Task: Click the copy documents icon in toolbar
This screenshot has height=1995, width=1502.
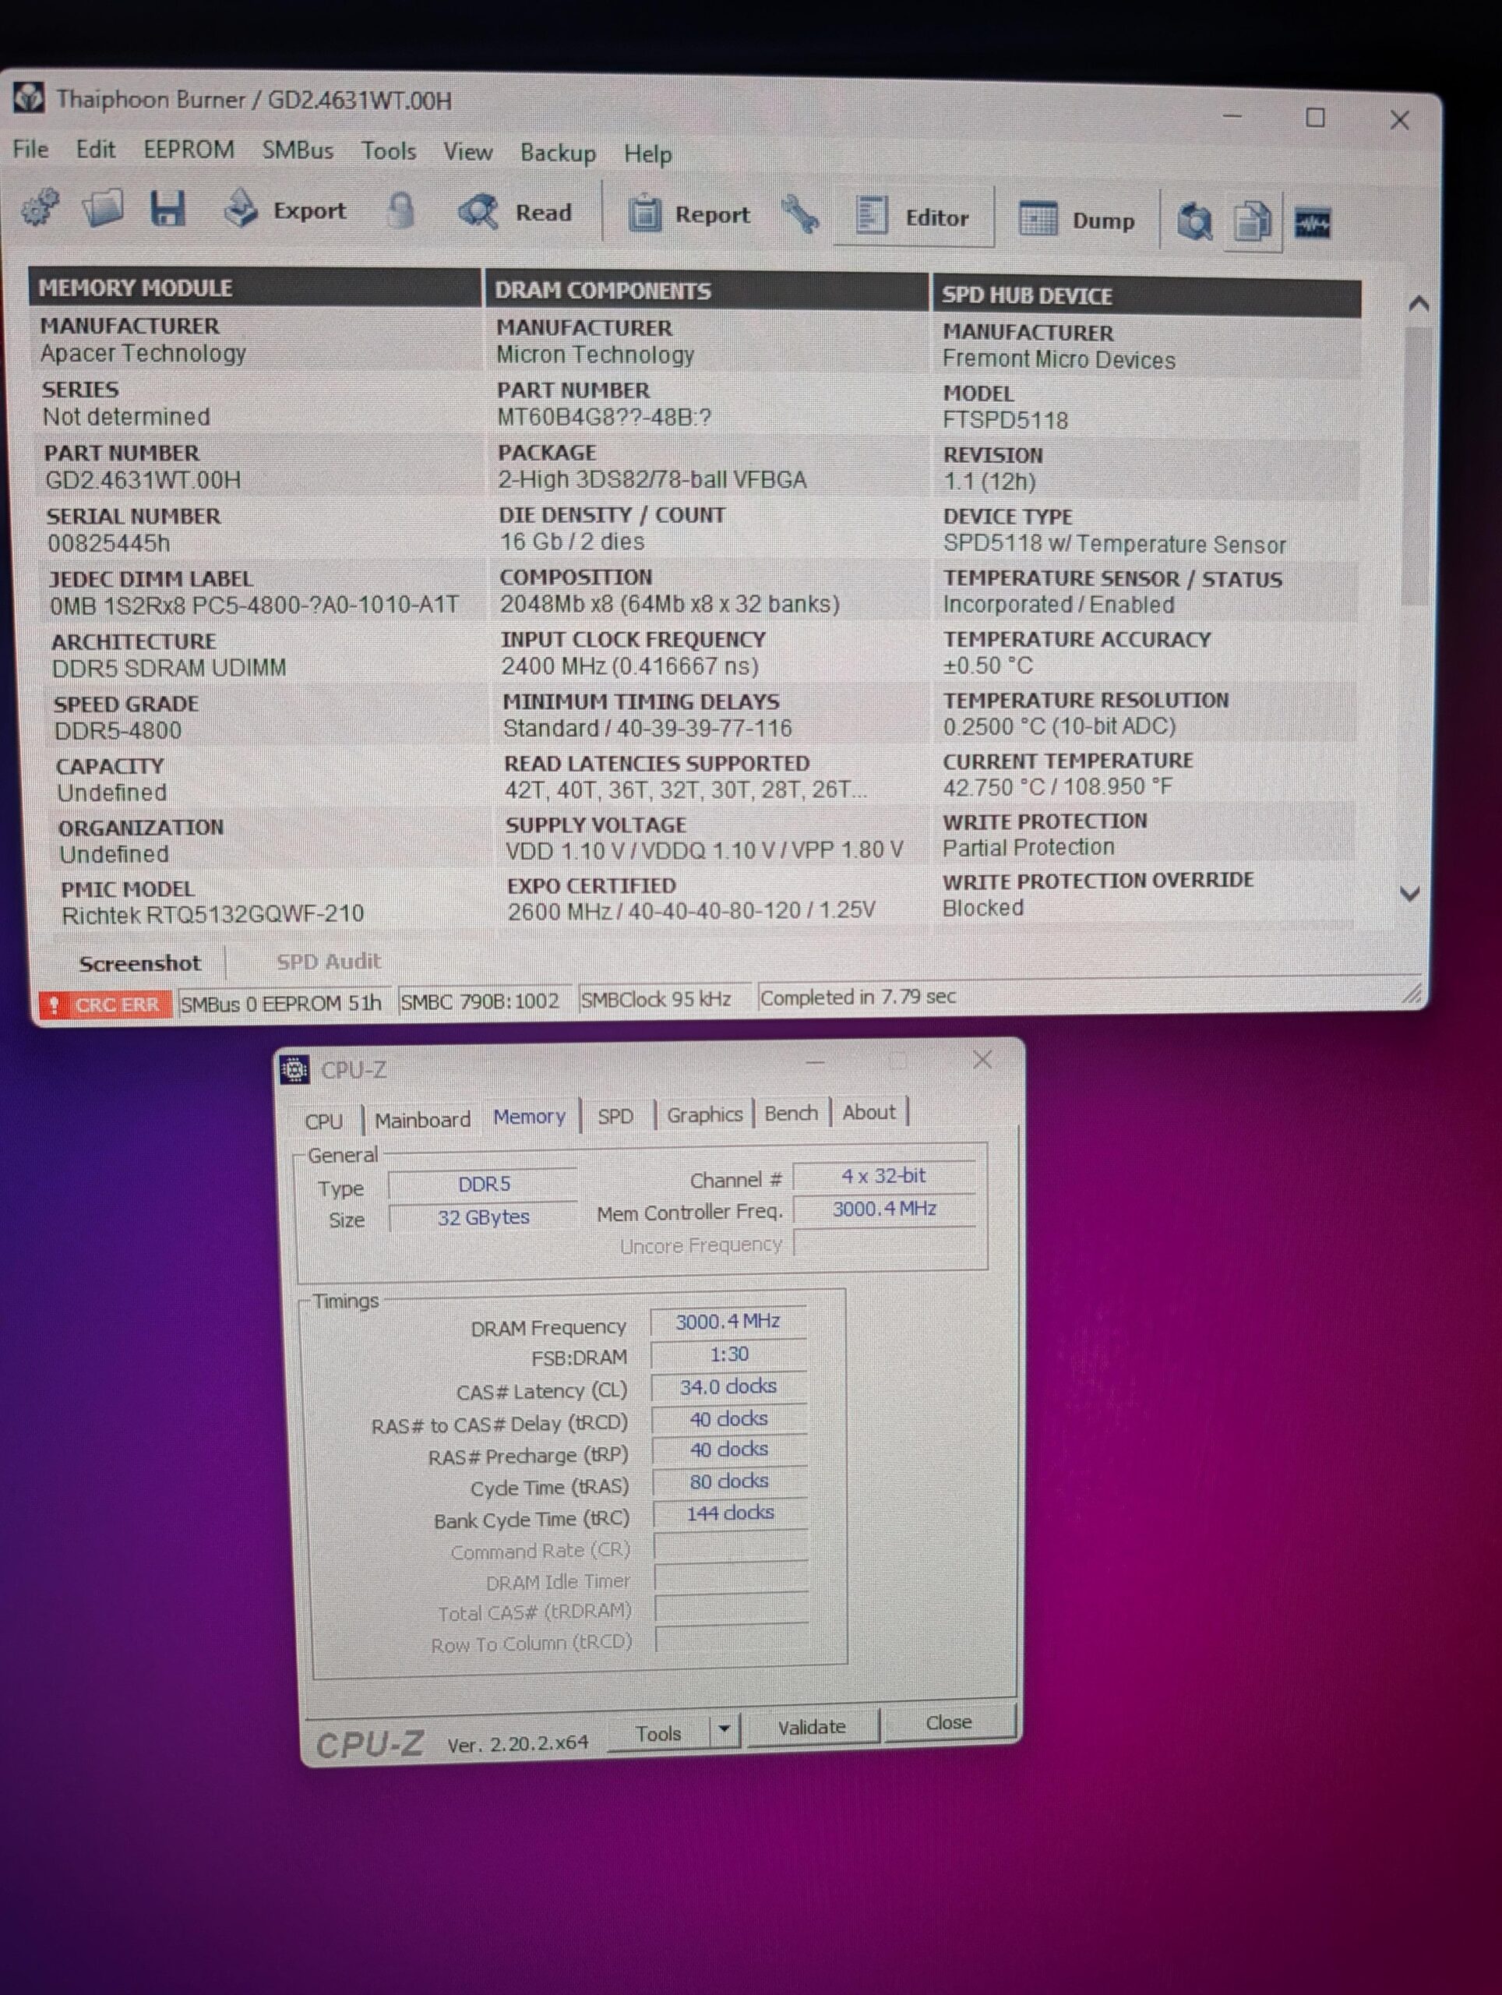Action: coord(1253,223)
